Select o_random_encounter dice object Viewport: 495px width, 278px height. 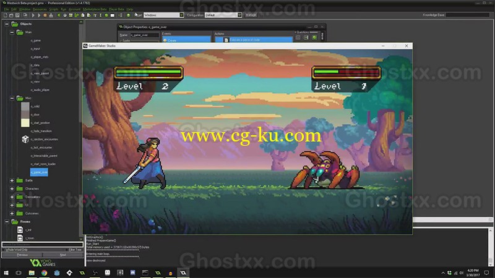coord(44,140)
